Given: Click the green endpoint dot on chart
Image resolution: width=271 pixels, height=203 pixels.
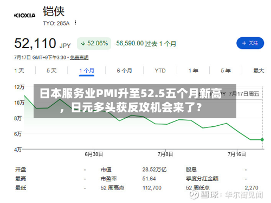Looking at the screenshot, I should pyautogui.click(x=262, y=140).
